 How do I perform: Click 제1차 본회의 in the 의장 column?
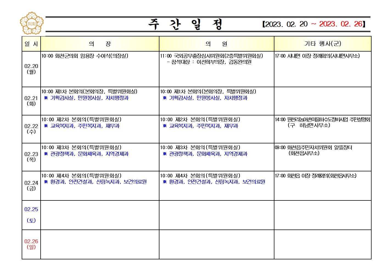point(89,92)
